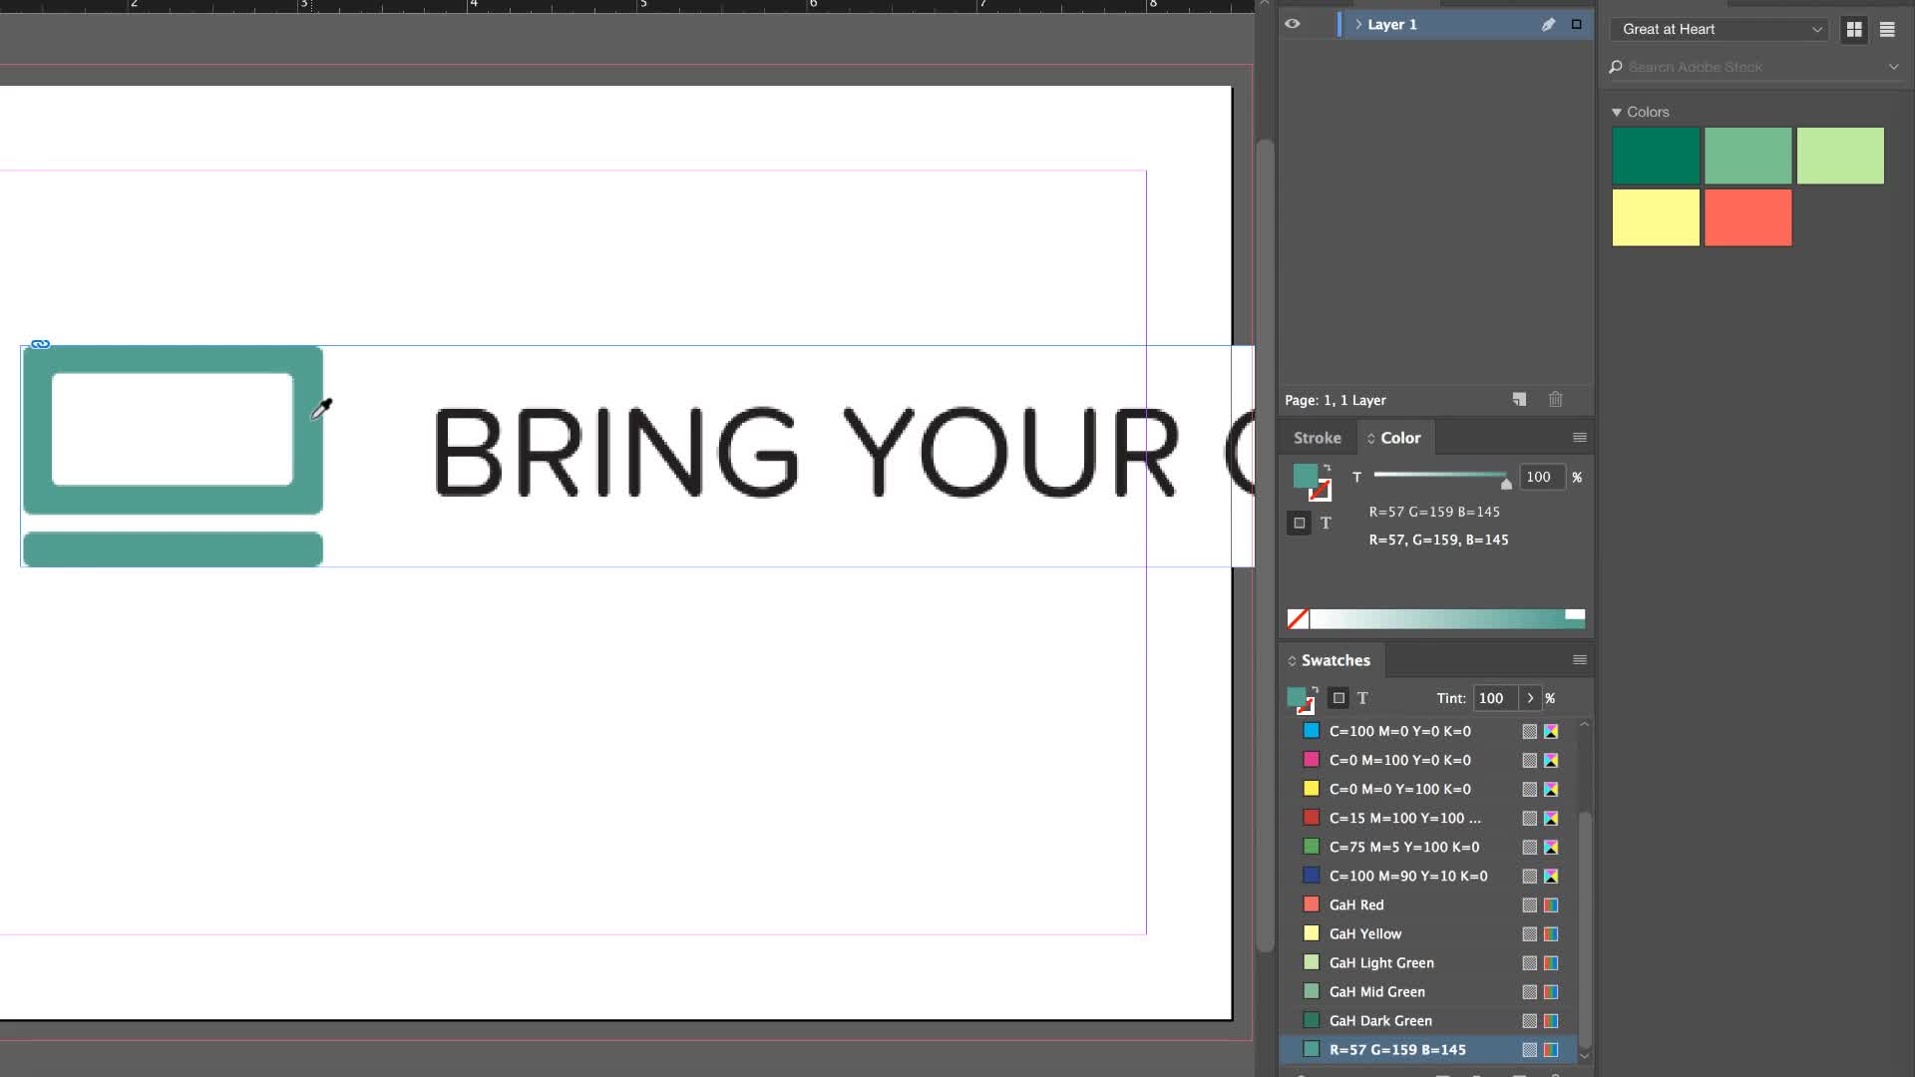Switch library to list view
The image size is (1915, 1077).
click(1887, 29)
